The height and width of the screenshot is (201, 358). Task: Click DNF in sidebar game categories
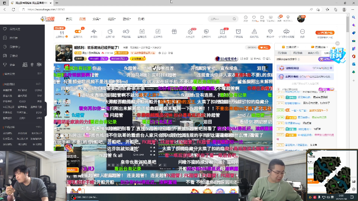[39, 96]
